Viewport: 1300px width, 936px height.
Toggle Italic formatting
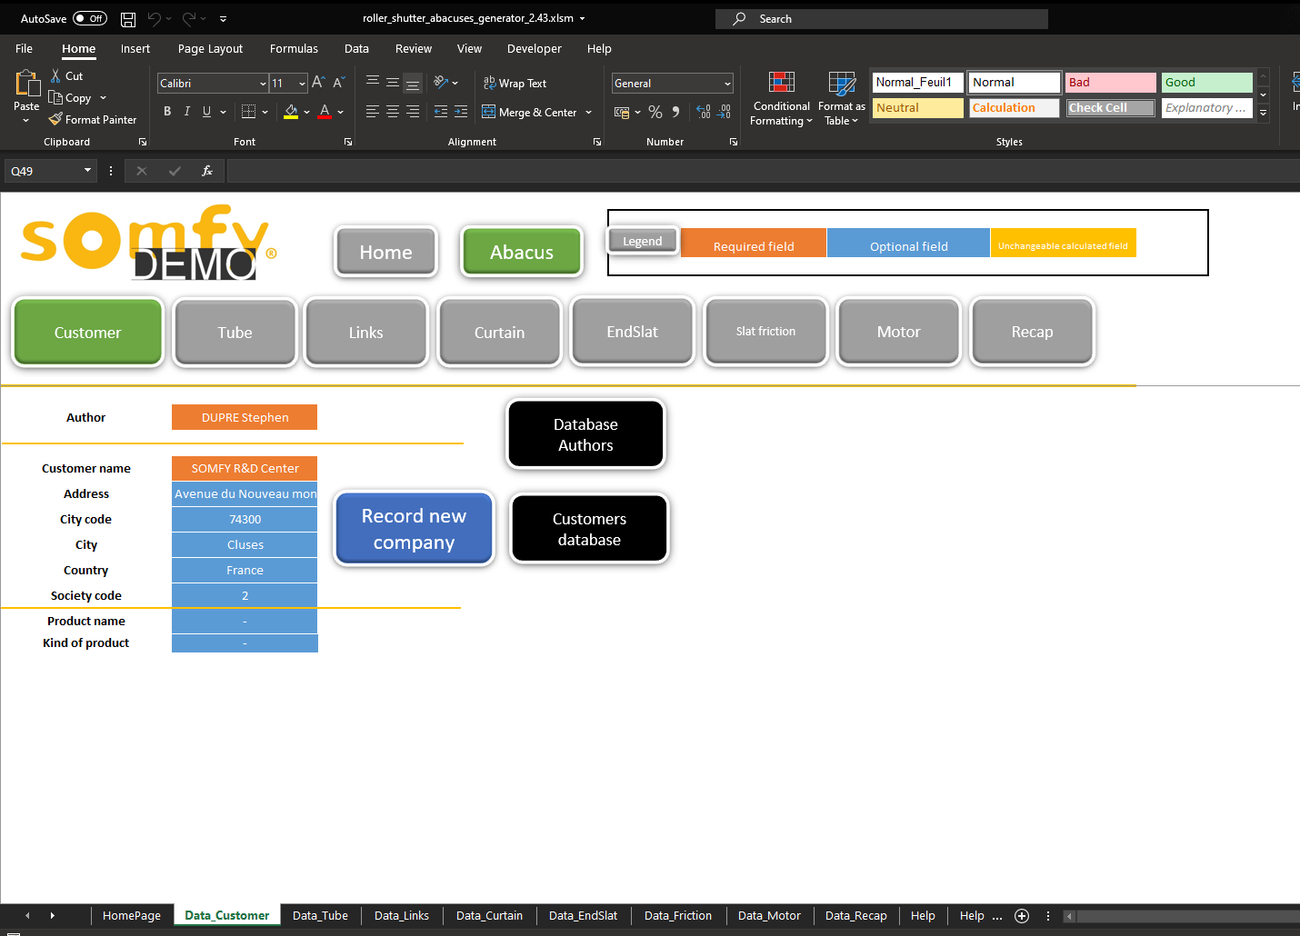(187, 112)
